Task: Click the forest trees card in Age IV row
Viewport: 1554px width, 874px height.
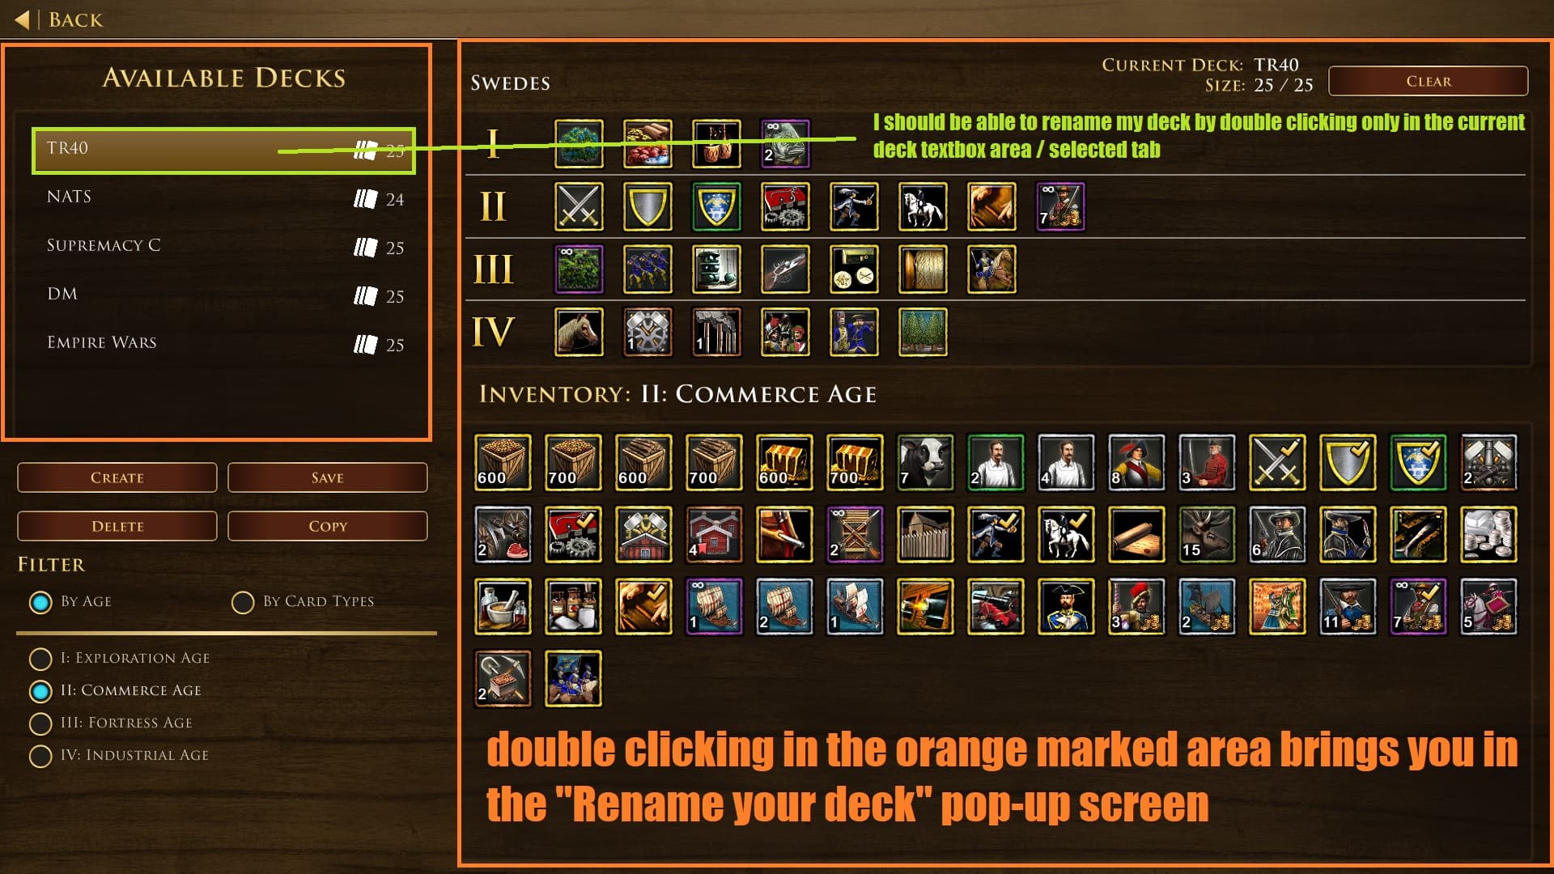Action: [923, 332]
